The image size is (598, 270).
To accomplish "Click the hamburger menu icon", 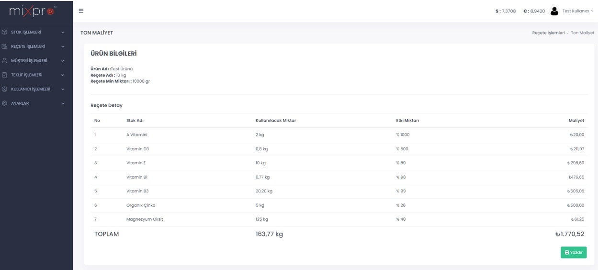I will click(x=81, y=11).
